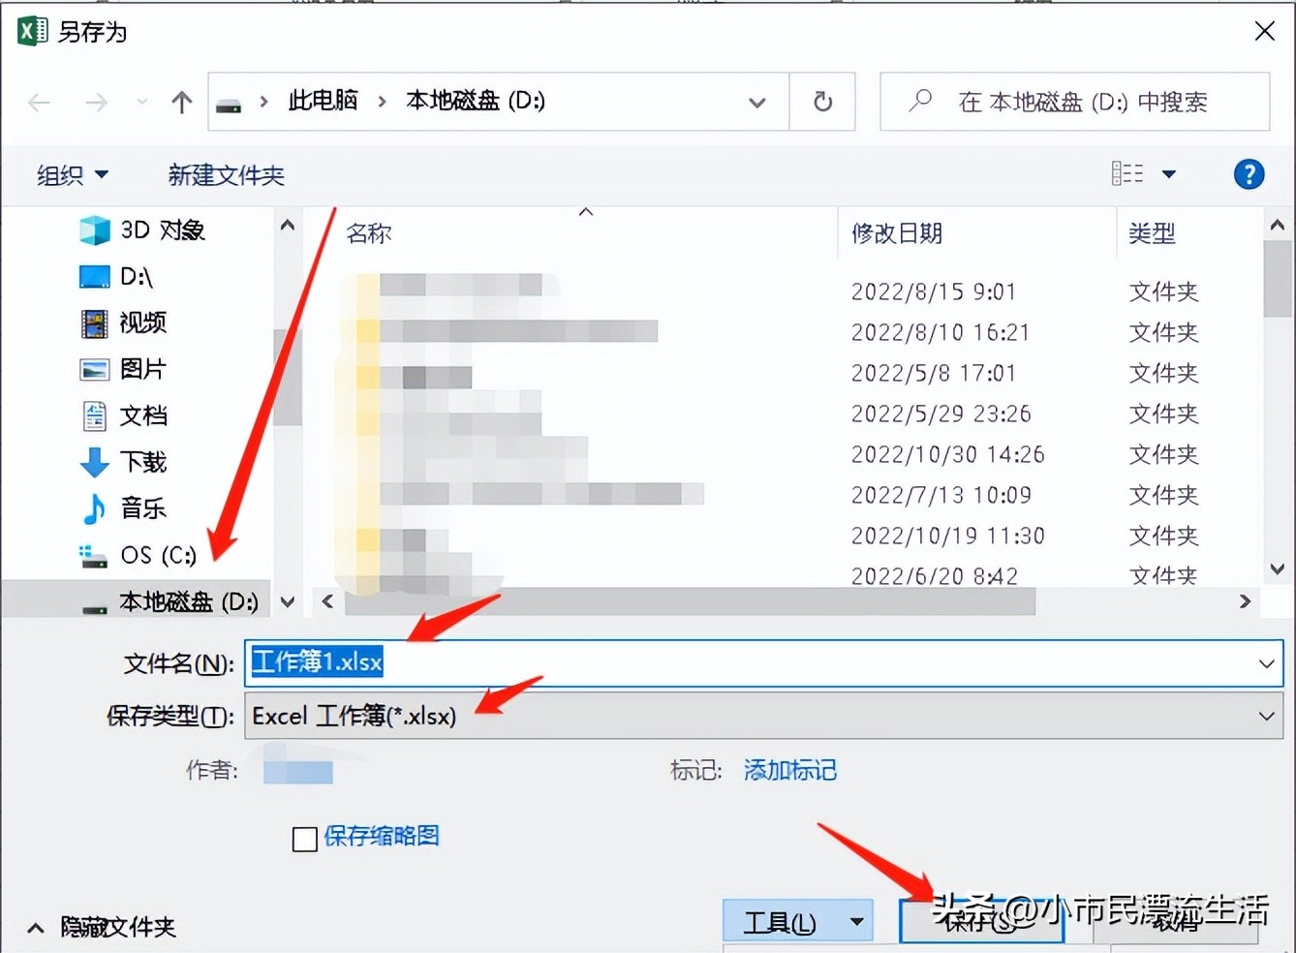Image resolution: width=1296 pixels, height=953 pixels.
Task: Open the help question mark icon
Action: coord(1249,174)
